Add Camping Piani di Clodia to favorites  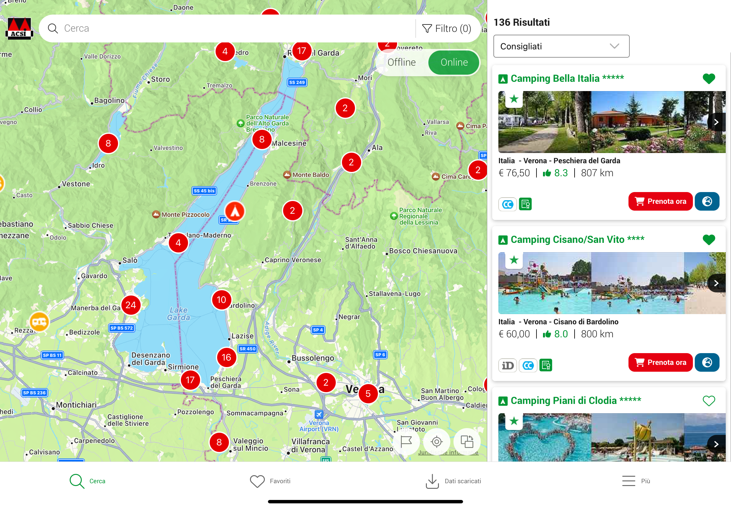click(708, 401)
